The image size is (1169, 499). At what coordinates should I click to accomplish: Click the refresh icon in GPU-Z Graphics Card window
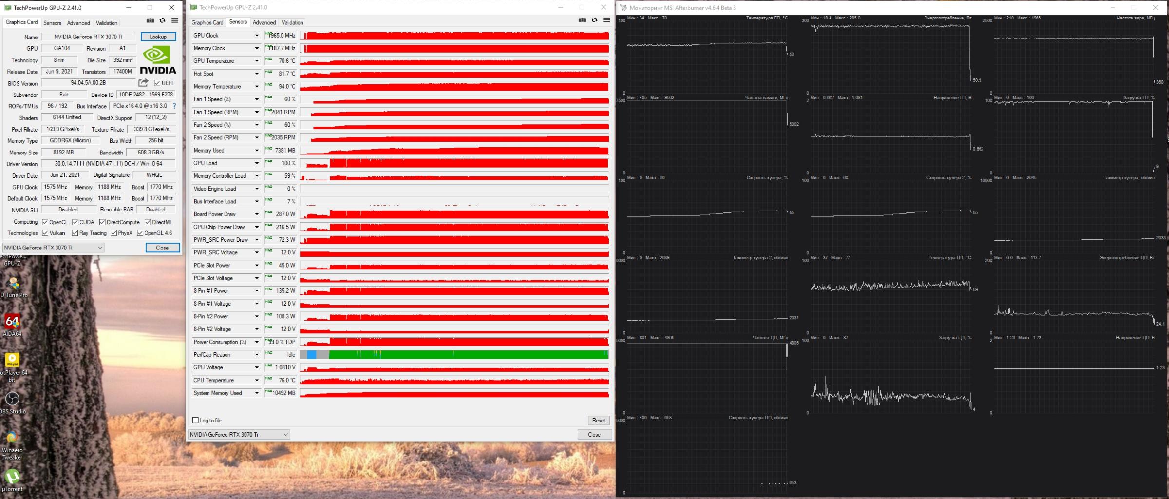(162, 20)
